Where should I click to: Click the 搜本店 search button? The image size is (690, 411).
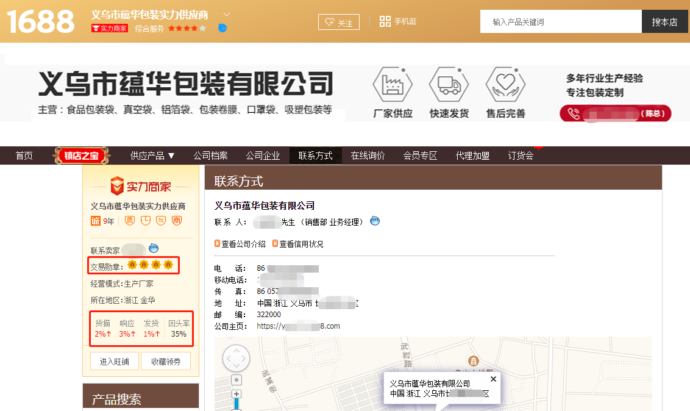664,21
